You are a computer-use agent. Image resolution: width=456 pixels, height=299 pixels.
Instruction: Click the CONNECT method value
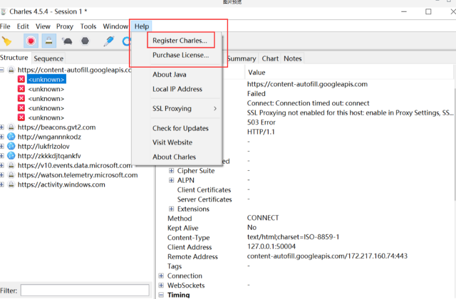[x=263, y=218]
